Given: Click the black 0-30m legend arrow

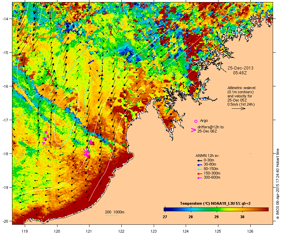Looking at the screenshot, I should tap(199, 160).
